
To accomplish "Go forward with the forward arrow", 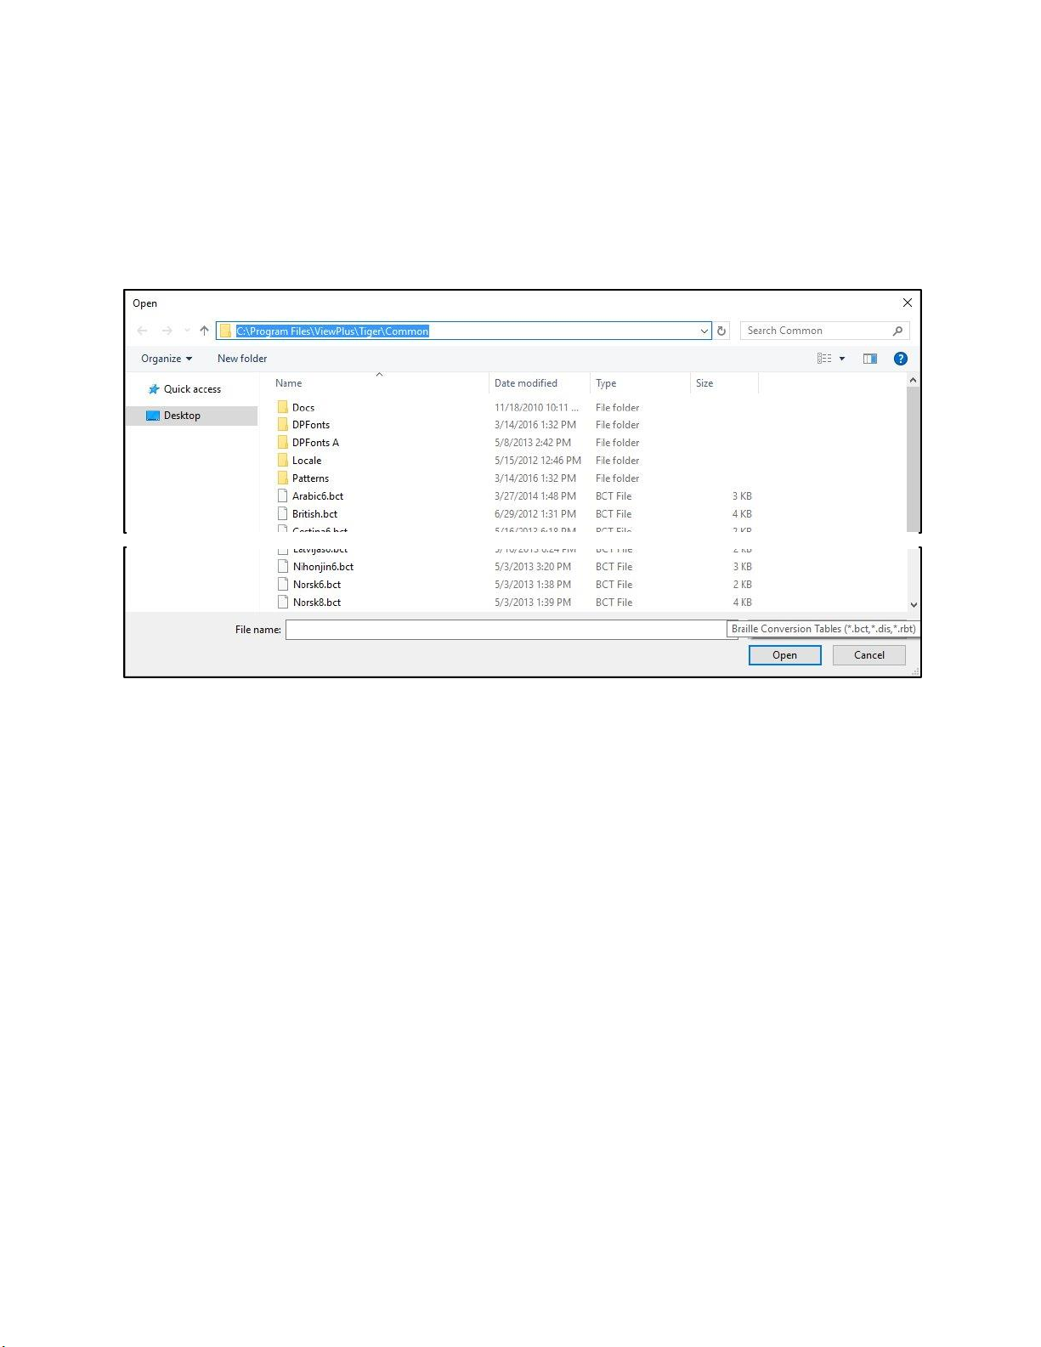I will [x=167, y=331].
